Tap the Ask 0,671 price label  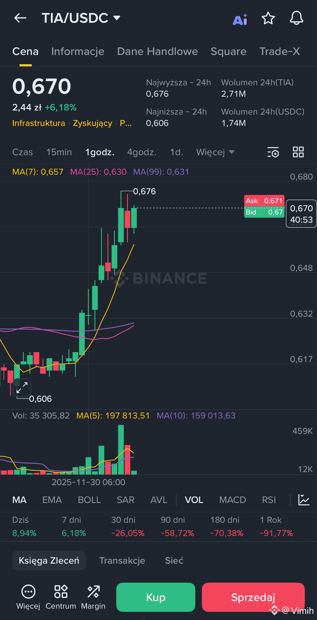[264, 201]
